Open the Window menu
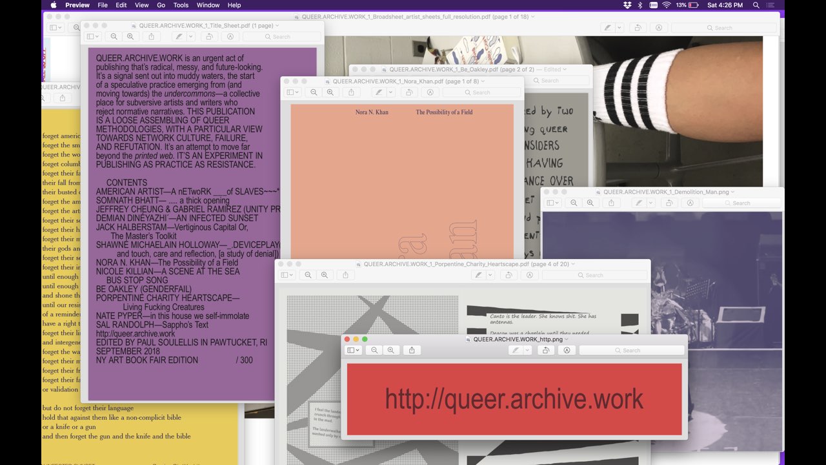The image size is (826, 465). pos(208,5)
